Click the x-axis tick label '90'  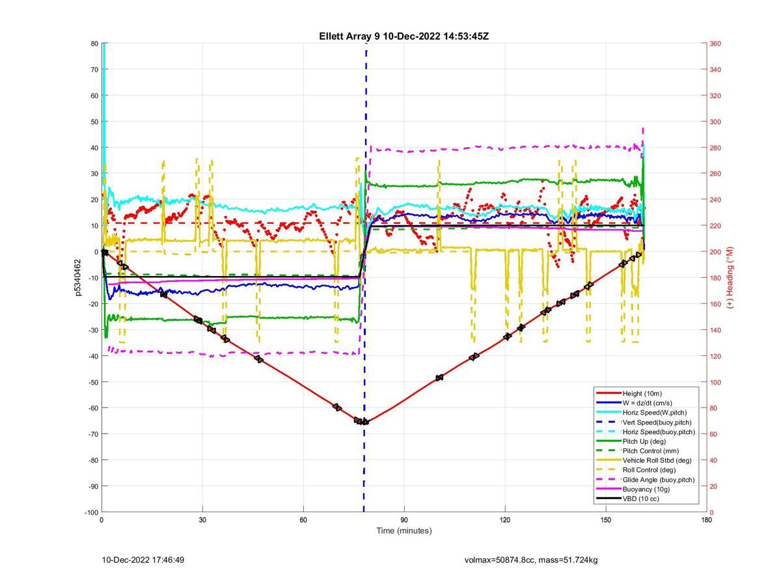click(404, 520)
